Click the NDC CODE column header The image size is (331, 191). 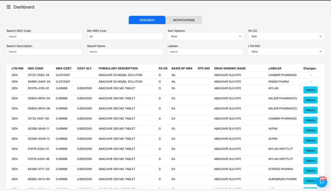pyautogui.click(x=36, y=68)
